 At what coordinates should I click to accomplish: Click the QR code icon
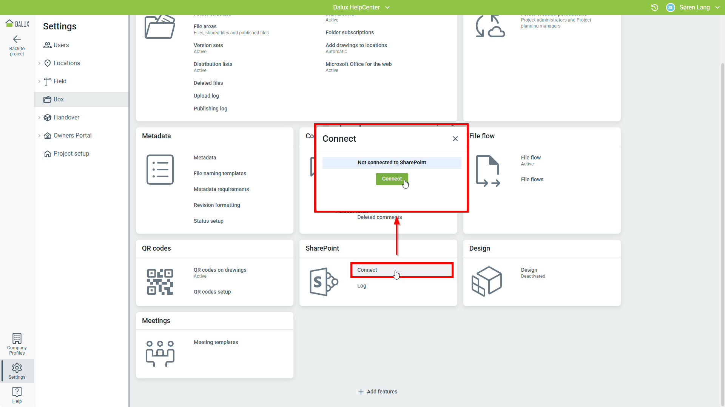[x=160, y=282]
